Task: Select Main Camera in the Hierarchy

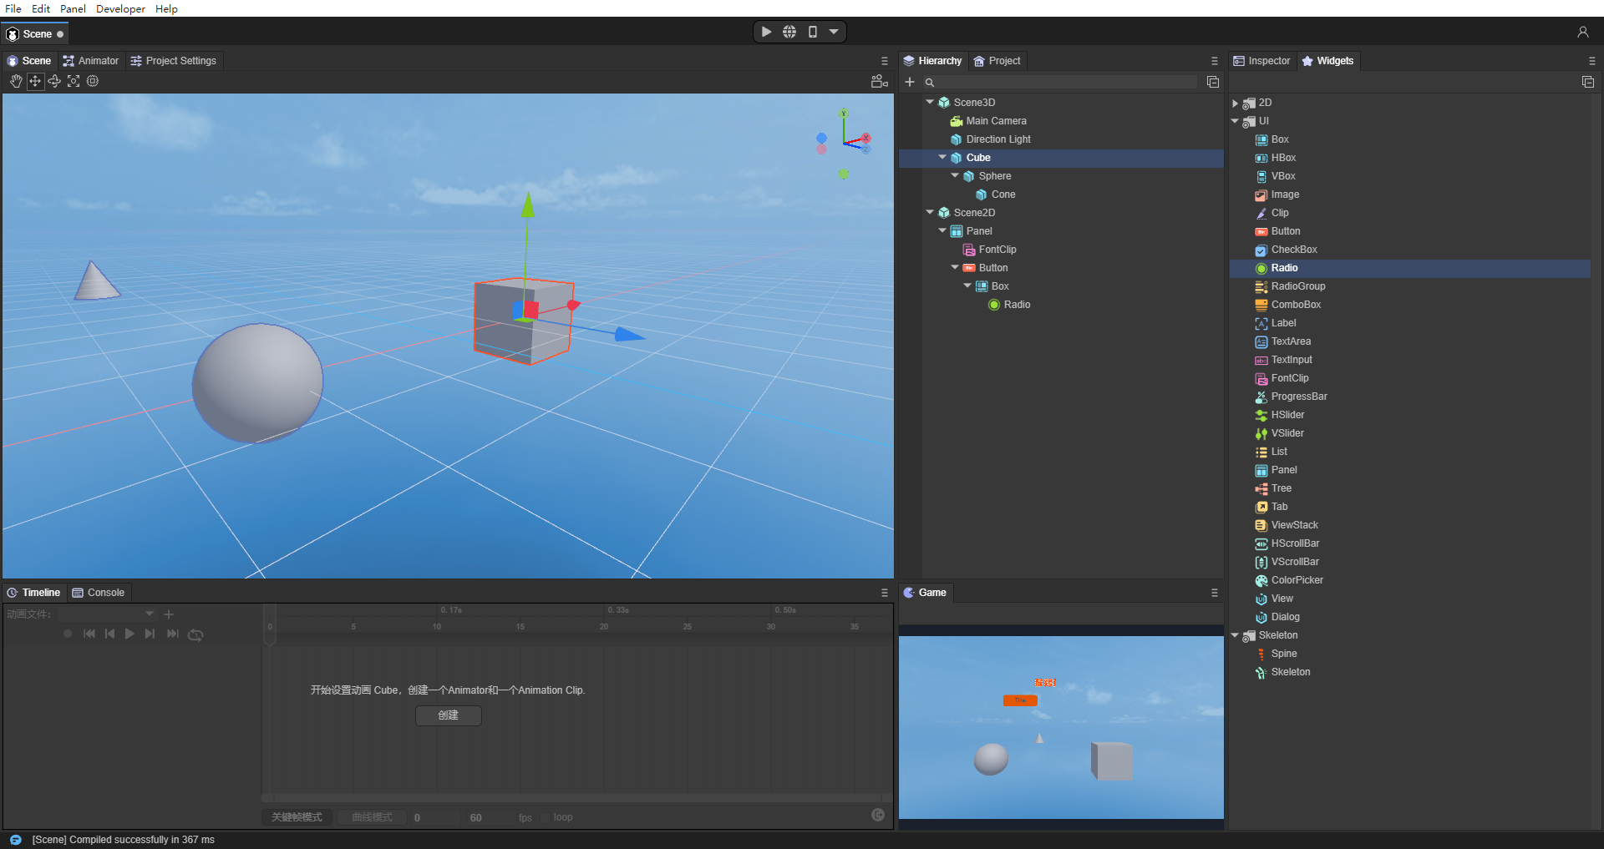Action: 996,121
